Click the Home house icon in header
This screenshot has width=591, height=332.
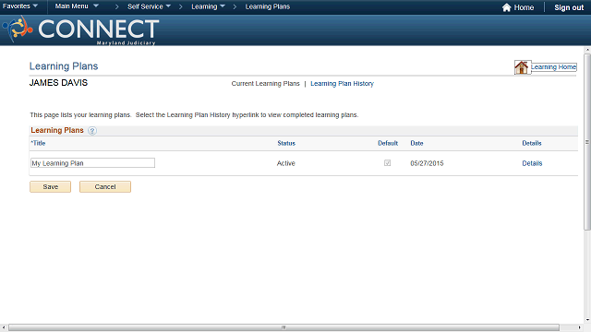(x=507, y=7)
